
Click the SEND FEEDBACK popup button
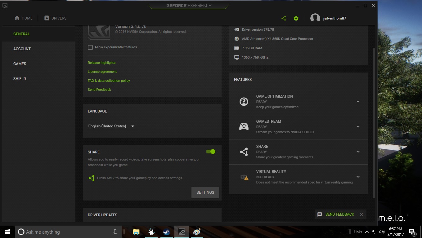pos(340,214)
